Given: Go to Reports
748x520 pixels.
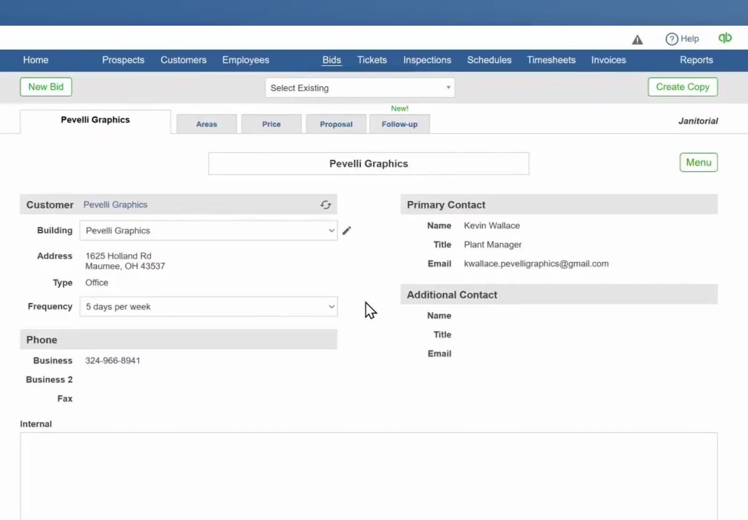Looking at the screenshot, I should tap(697, 60).
